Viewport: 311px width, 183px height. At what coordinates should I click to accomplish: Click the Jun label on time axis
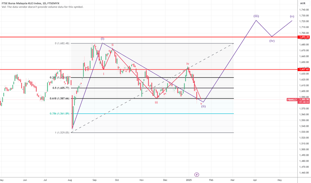(25, 180)
